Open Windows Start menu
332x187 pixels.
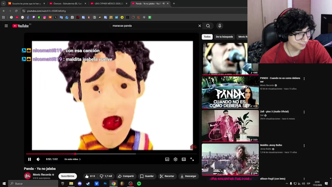[4, 184]
